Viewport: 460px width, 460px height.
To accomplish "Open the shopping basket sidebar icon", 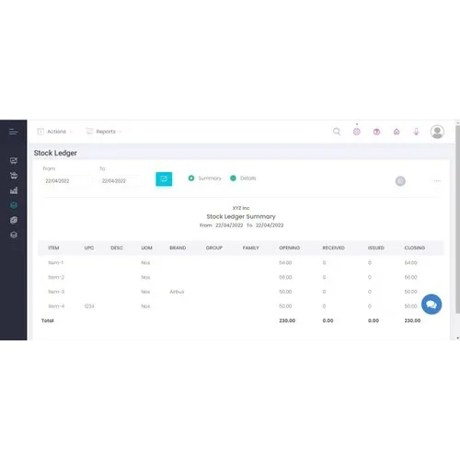I will point(14,176).
